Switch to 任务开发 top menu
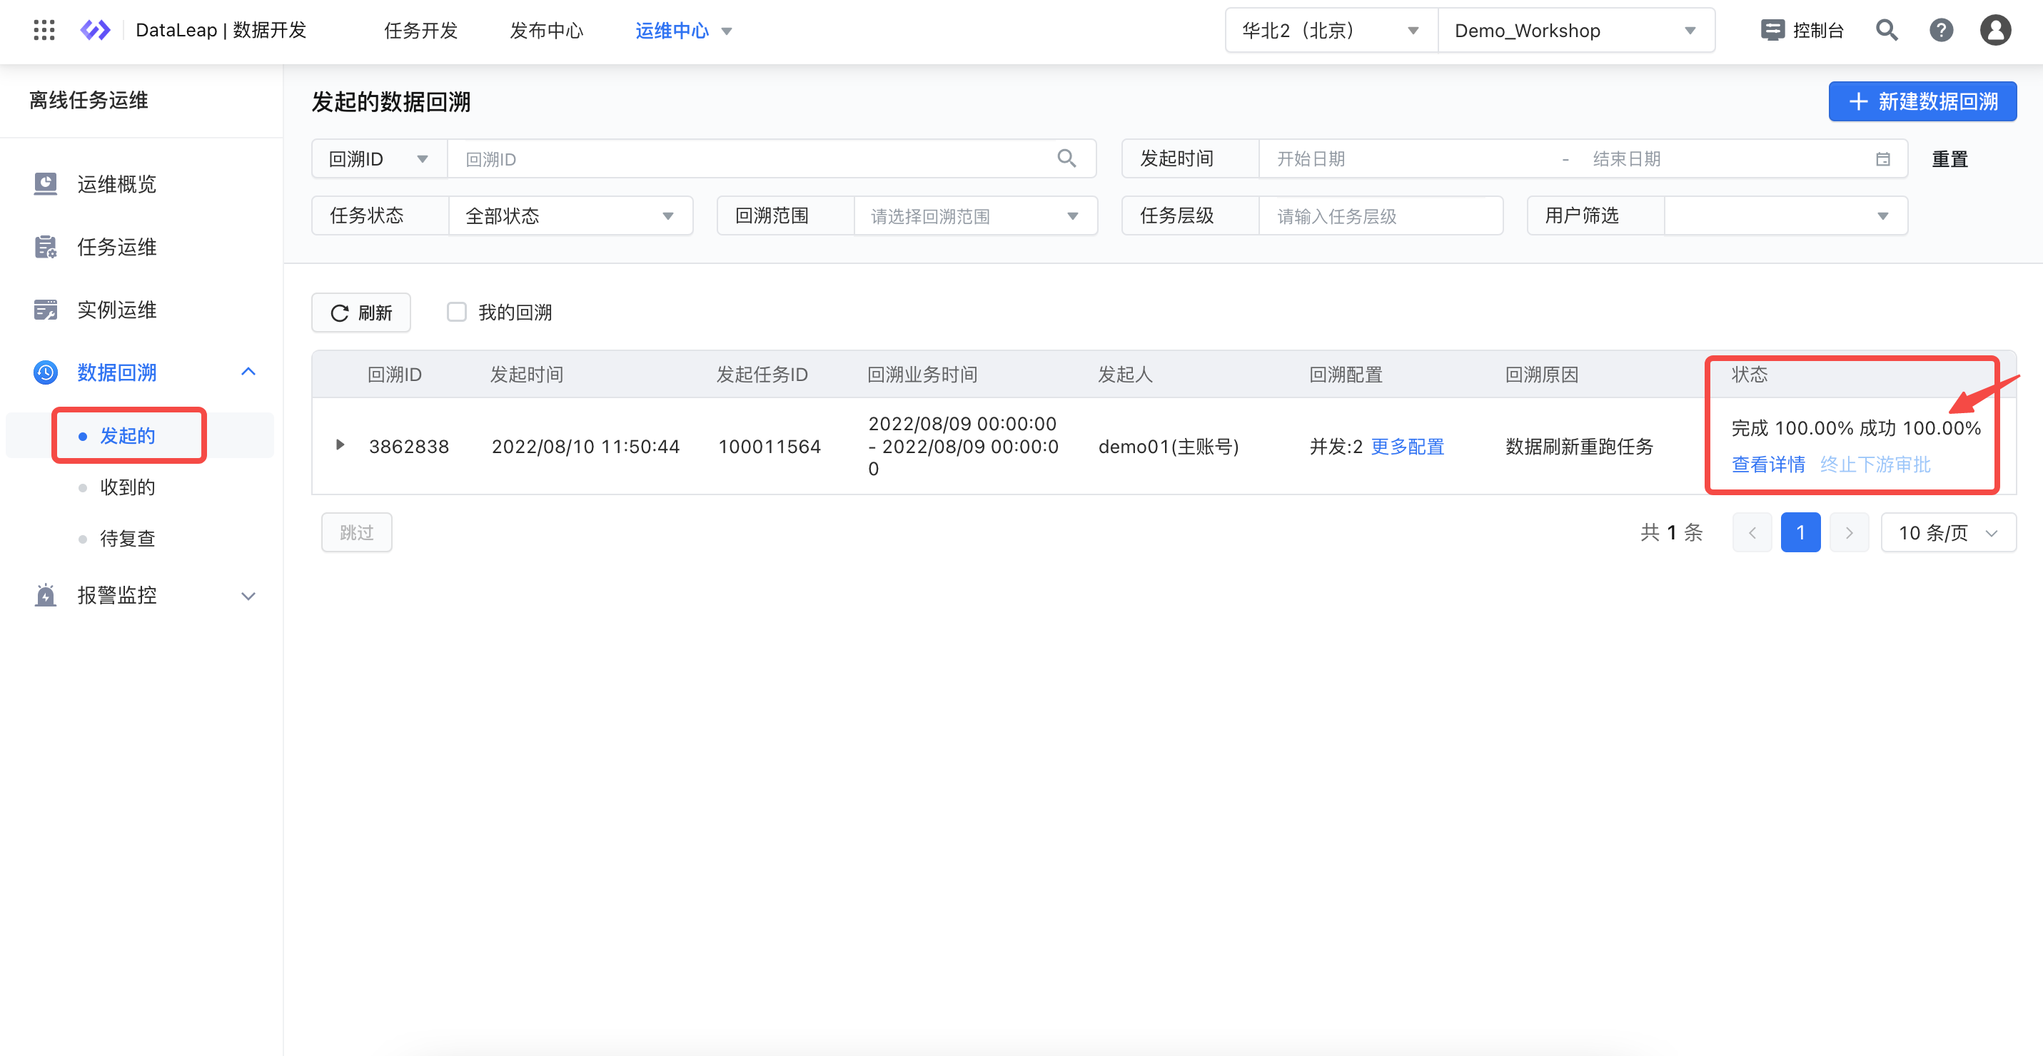Viewport: 2043px width, 1056px height. point(420,30)
